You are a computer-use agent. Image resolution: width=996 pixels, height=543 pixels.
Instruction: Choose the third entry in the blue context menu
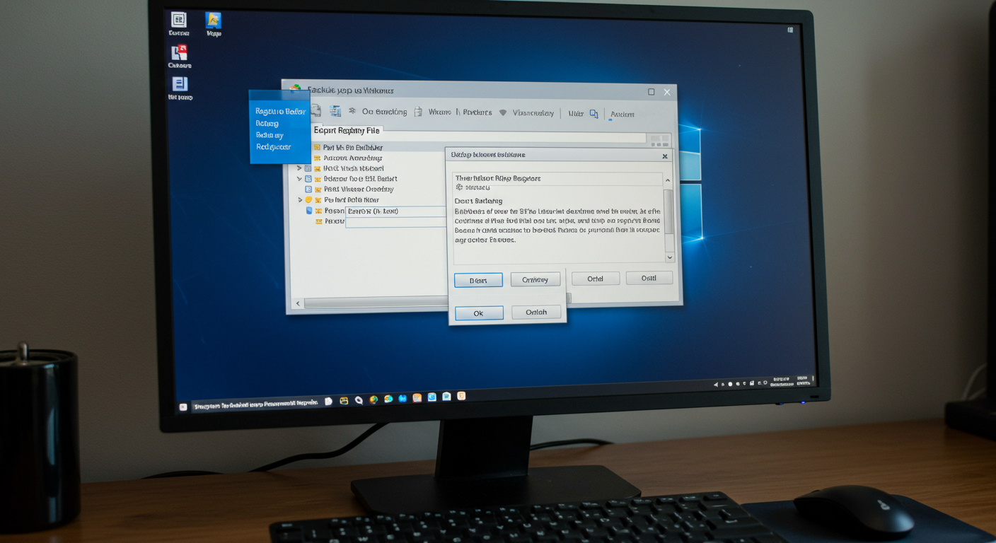point(270,135)
